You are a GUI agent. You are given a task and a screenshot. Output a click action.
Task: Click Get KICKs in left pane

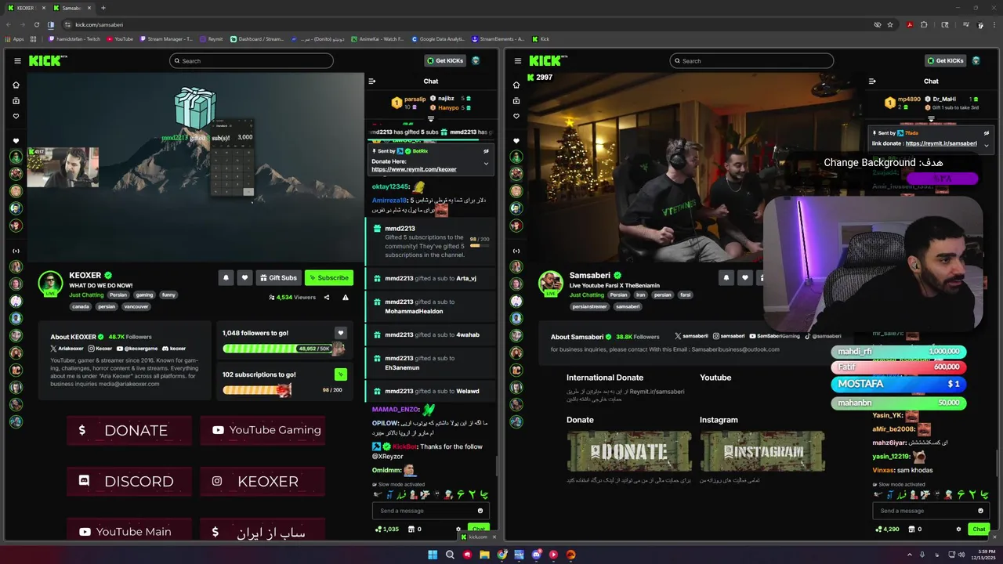pos(444,60)
